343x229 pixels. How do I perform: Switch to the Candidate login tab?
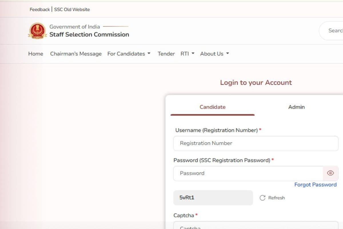pyautogui.click(x=212, y=107)
